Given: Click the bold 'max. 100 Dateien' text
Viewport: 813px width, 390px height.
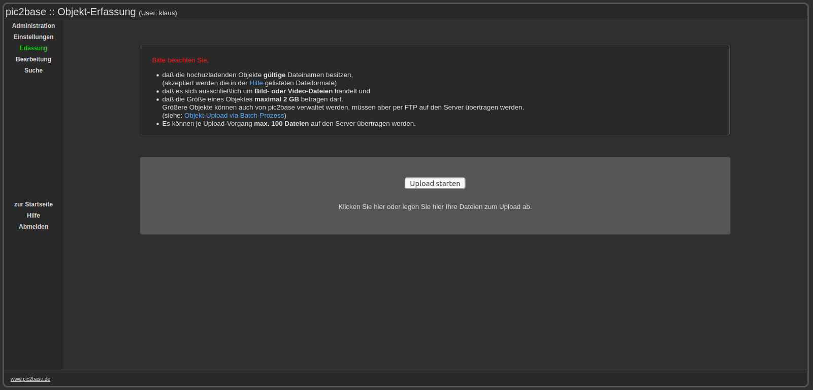Looking at the screenshot, I should tap(281, 124).
